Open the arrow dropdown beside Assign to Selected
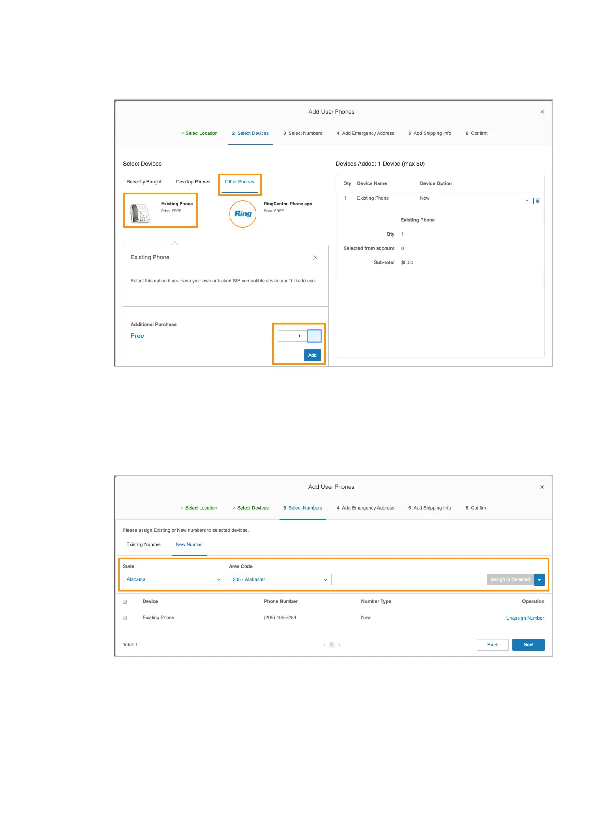The height and width of the screenshot is (839, 593). click(x=539, y=579)
